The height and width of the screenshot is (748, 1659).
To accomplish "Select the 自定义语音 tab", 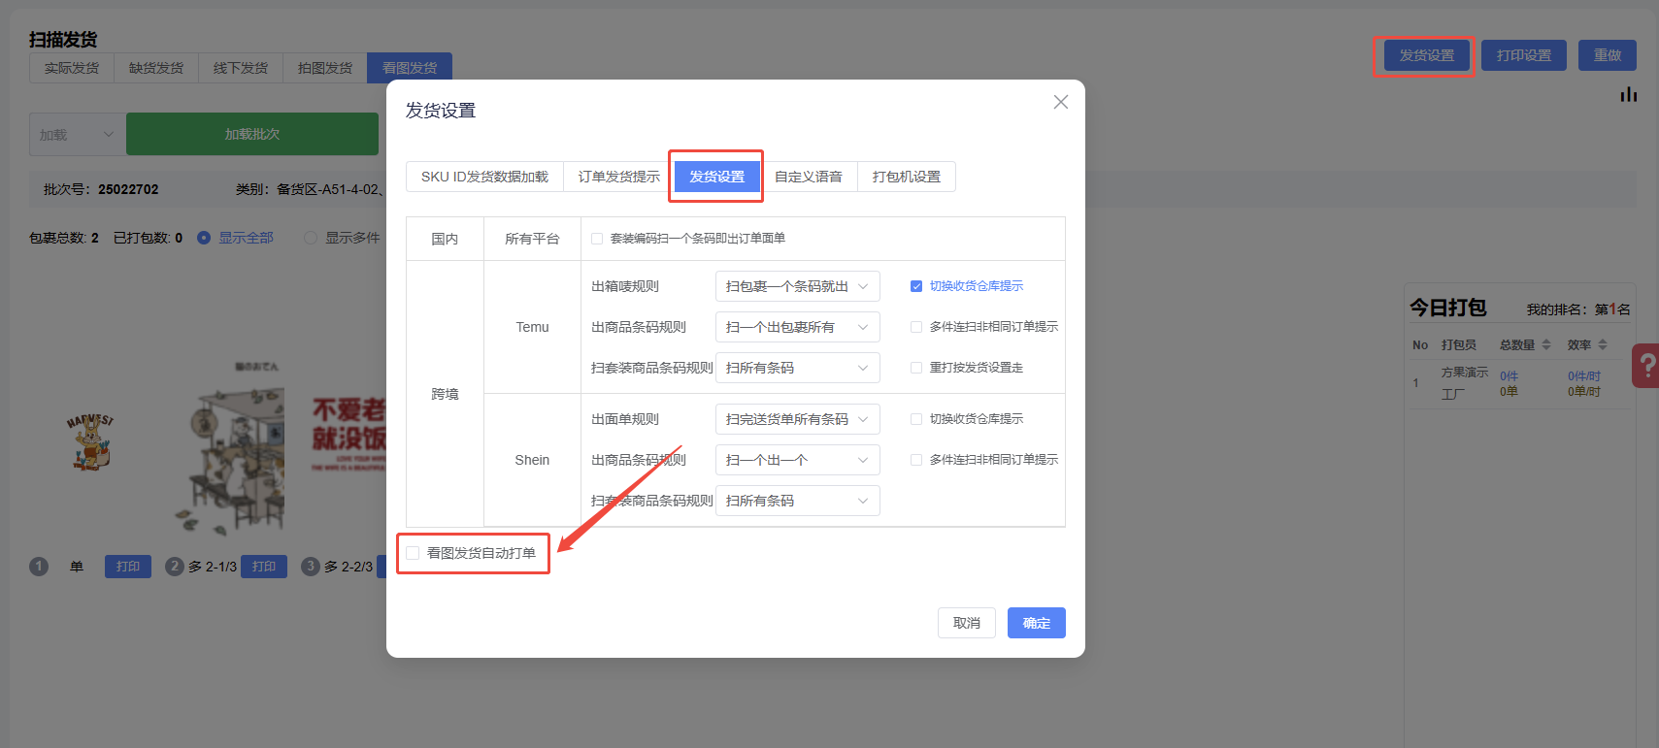I will tap(808, 177).
